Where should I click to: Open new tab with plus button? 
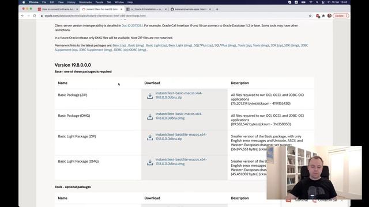click(217, 9)
